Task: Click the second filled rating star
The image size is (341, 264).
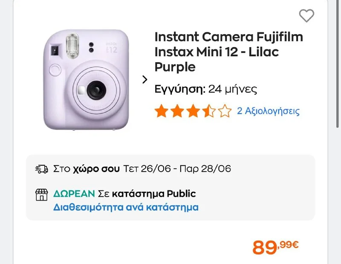Action: click(x=177, y=112)
